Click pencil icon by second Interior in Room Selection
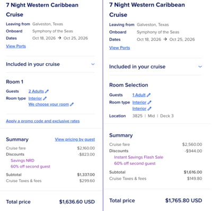This screenshot has width=212, height=211. coord(149,109)
